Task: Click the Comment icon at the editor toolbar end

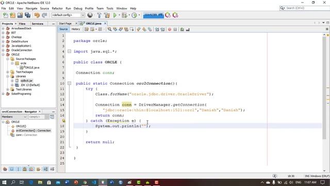Action: [x=188, y=29]
